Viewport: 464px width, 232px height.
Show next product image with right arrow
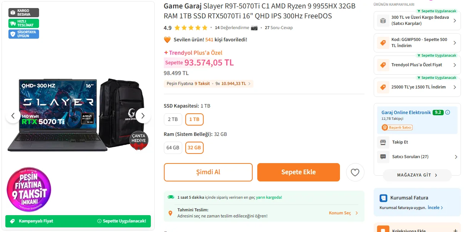pyautogui.click(x=143, y=116)
